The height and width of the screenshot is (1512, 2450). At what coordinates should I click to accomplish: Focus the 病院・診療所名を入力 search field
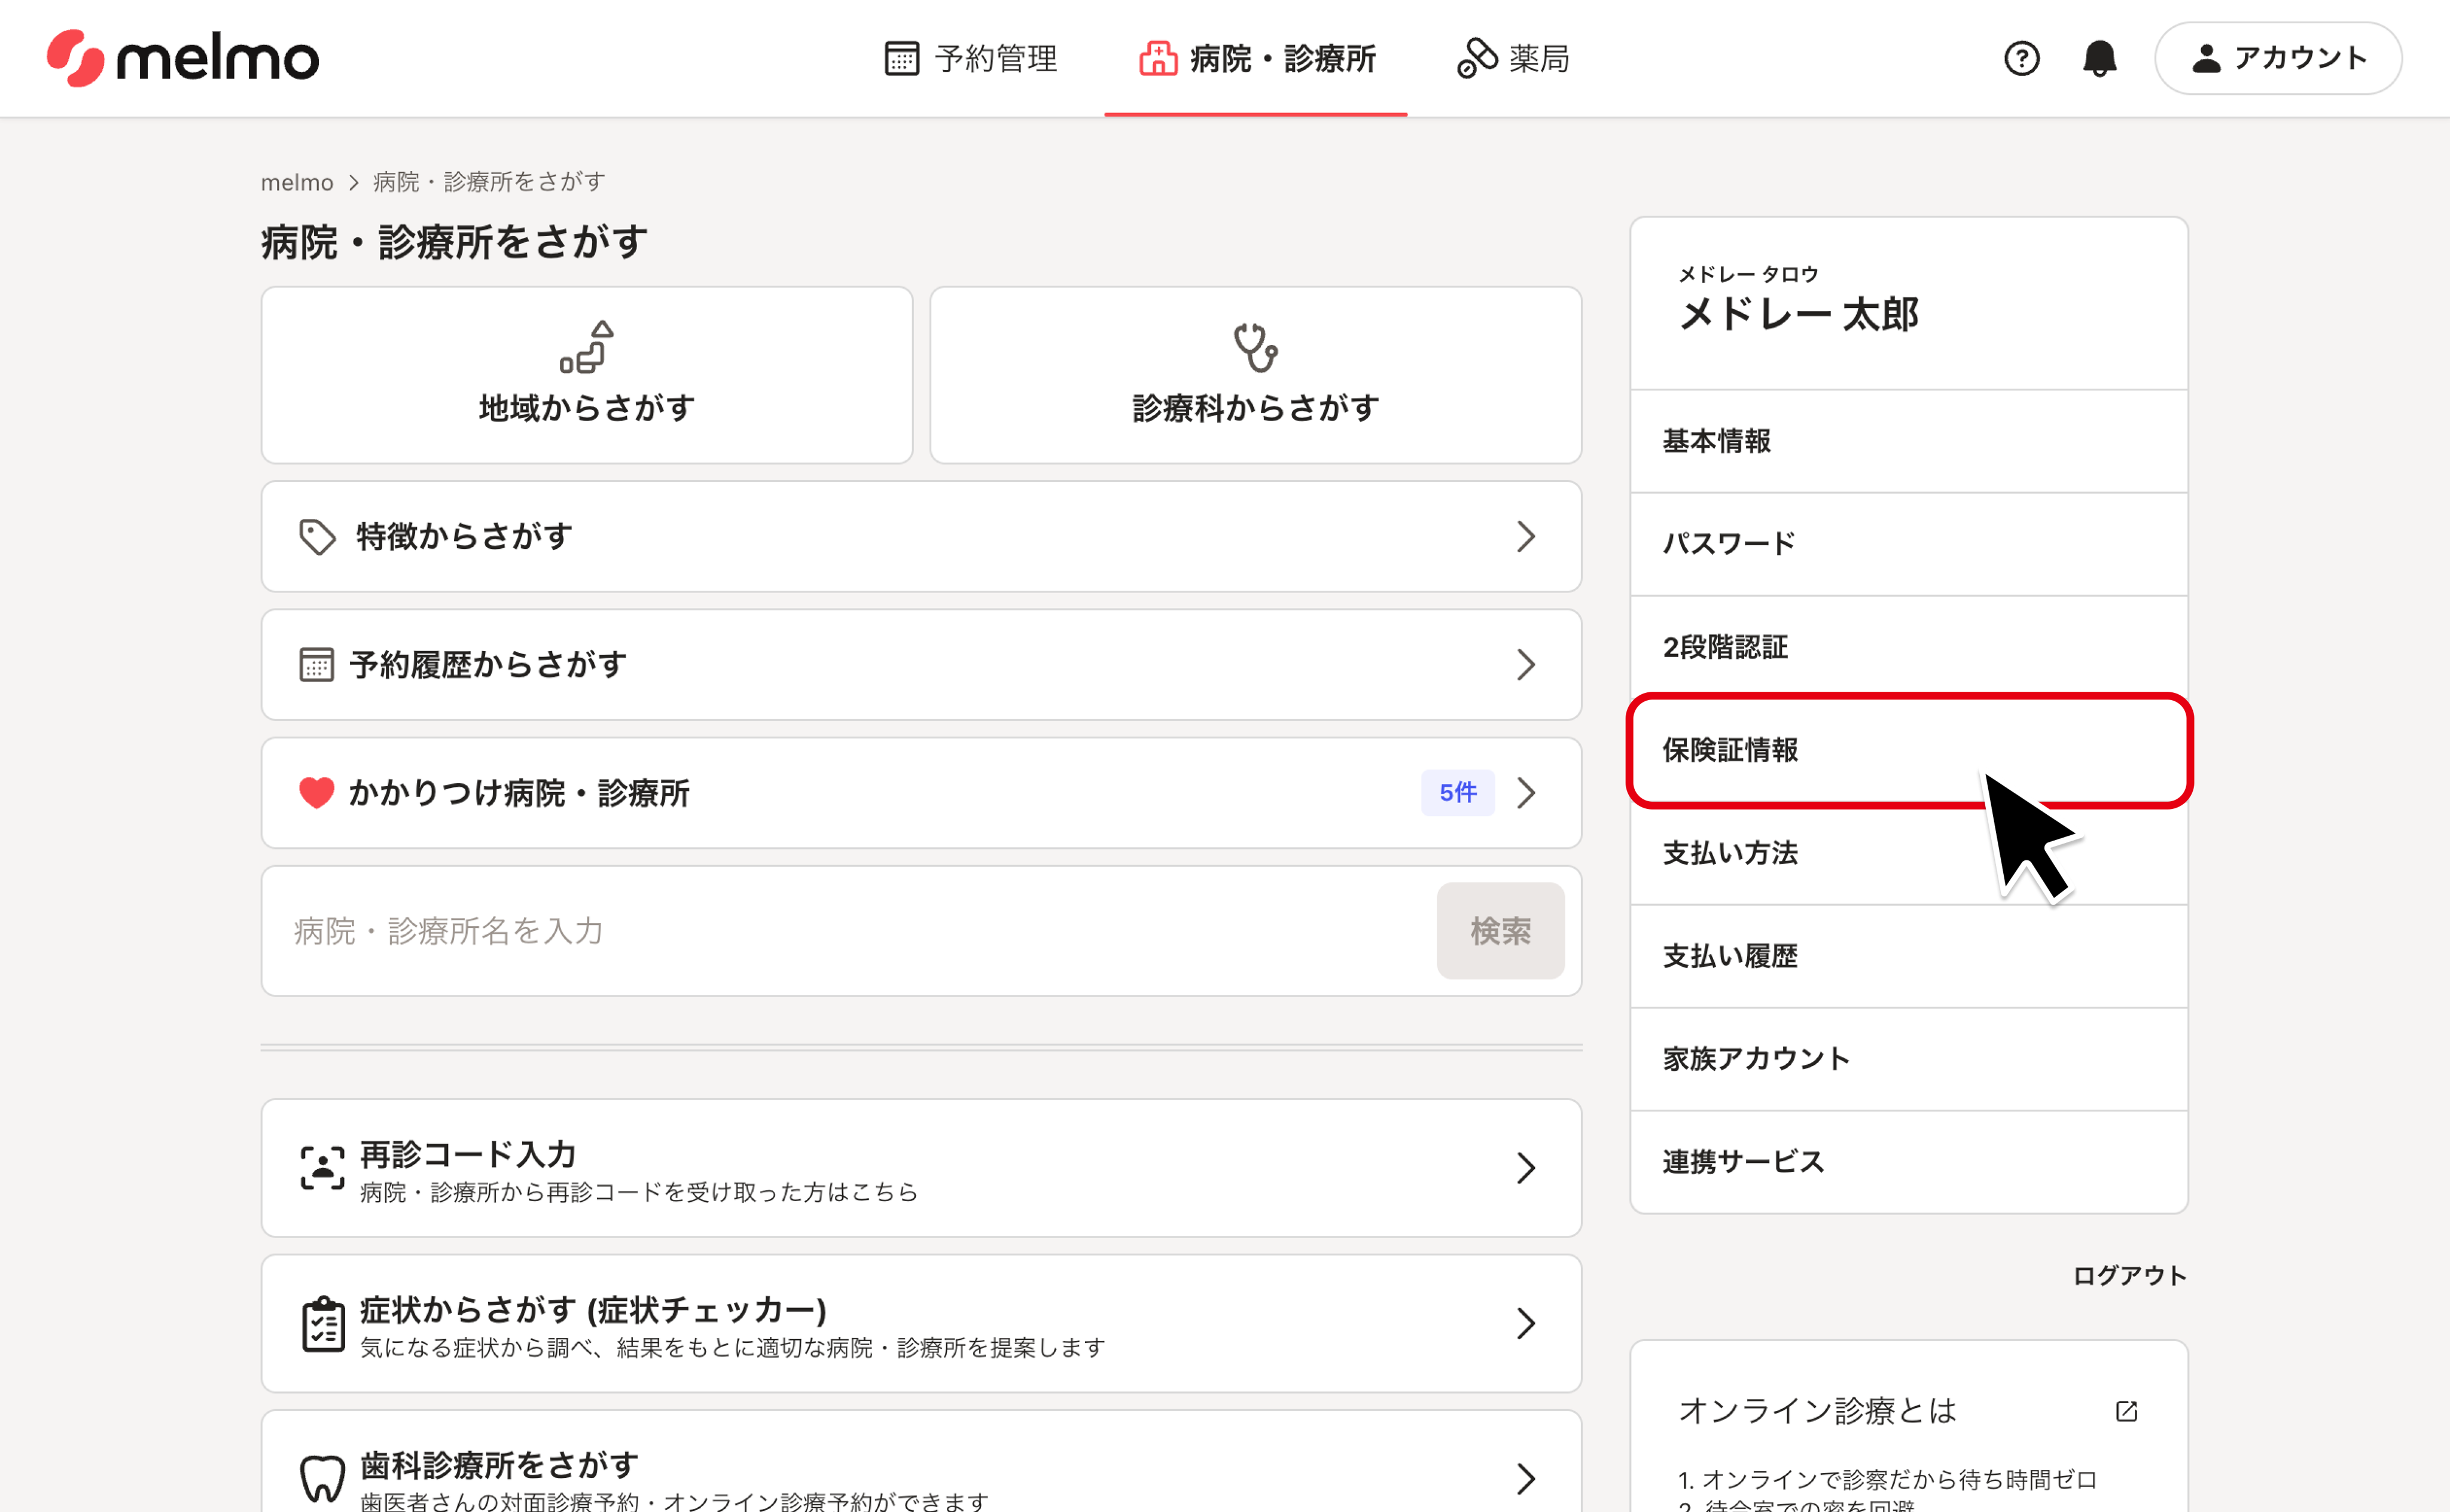851,931
